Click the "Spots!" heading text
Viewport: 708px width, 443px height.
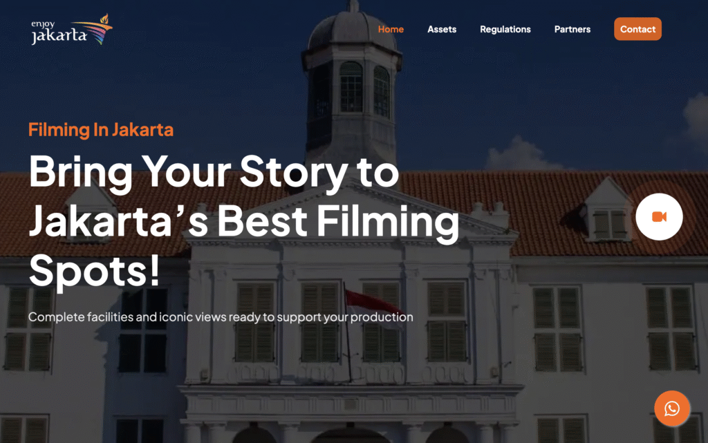[x=94, y=271]
